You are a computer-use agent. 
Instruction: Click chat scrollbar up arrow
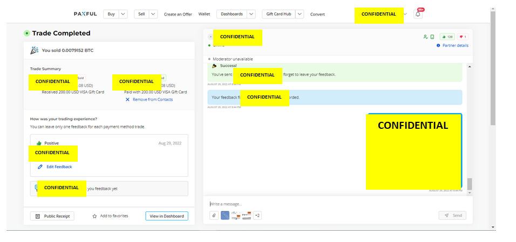click(470, 67)
